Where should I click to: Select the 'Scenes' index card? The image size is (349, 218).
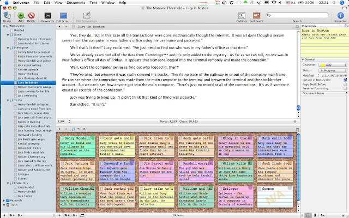(x=275, y=197)
